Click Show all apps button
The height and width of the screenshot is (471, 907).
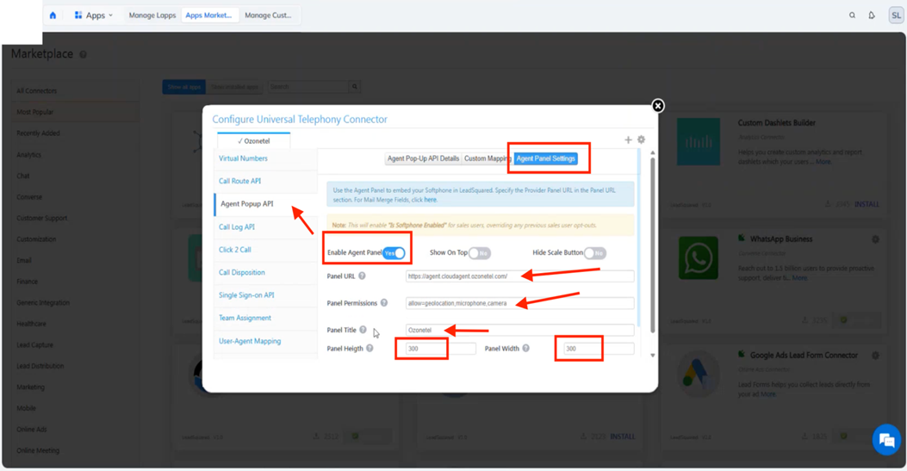point(184,87)
